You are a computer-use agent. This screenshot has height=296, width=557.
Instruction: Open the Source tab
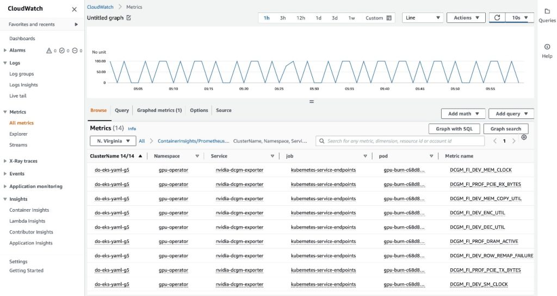224,110
